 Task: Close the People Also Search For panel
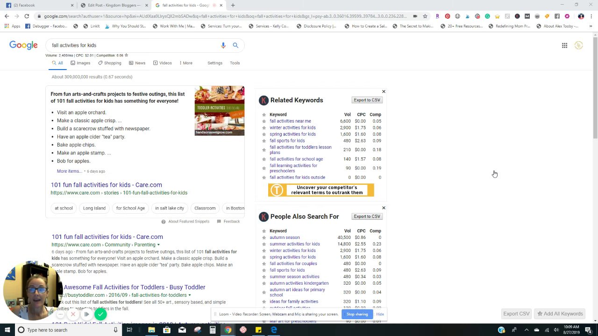pos(384,208)
